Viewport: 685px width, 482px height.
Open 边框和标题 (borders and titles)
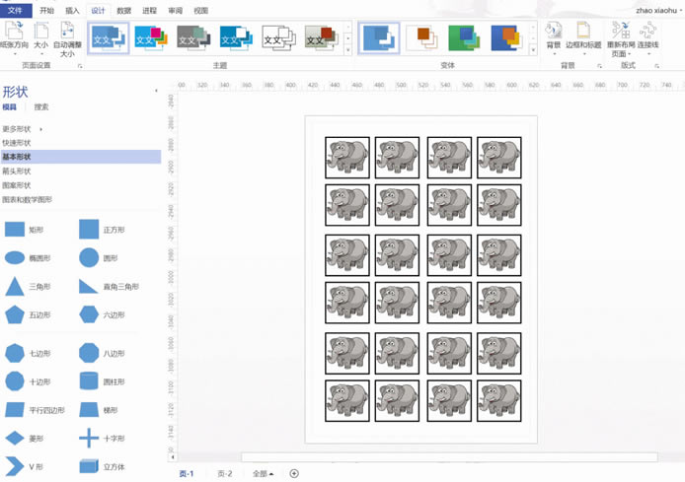[585, 32]
